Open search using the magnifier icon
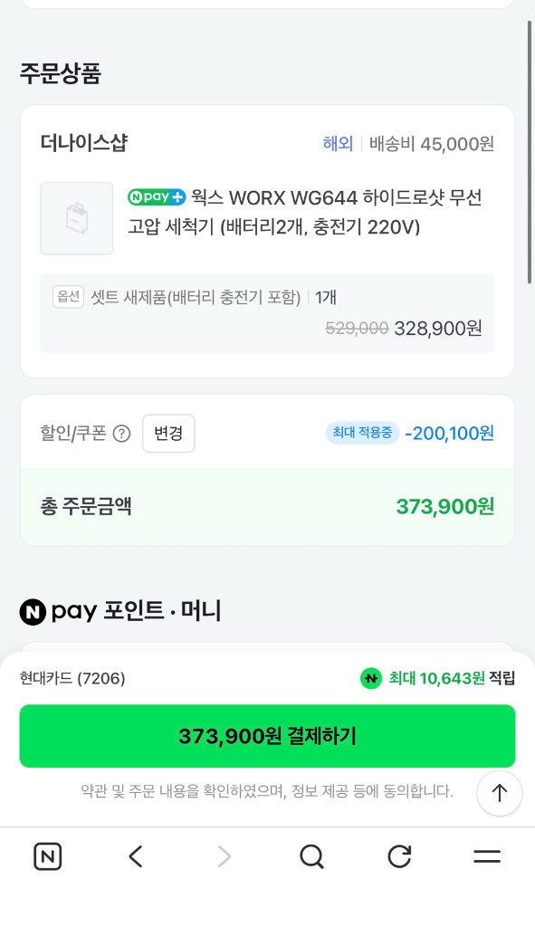This screenshot has width=535, height=927. [x=311, y=856]
